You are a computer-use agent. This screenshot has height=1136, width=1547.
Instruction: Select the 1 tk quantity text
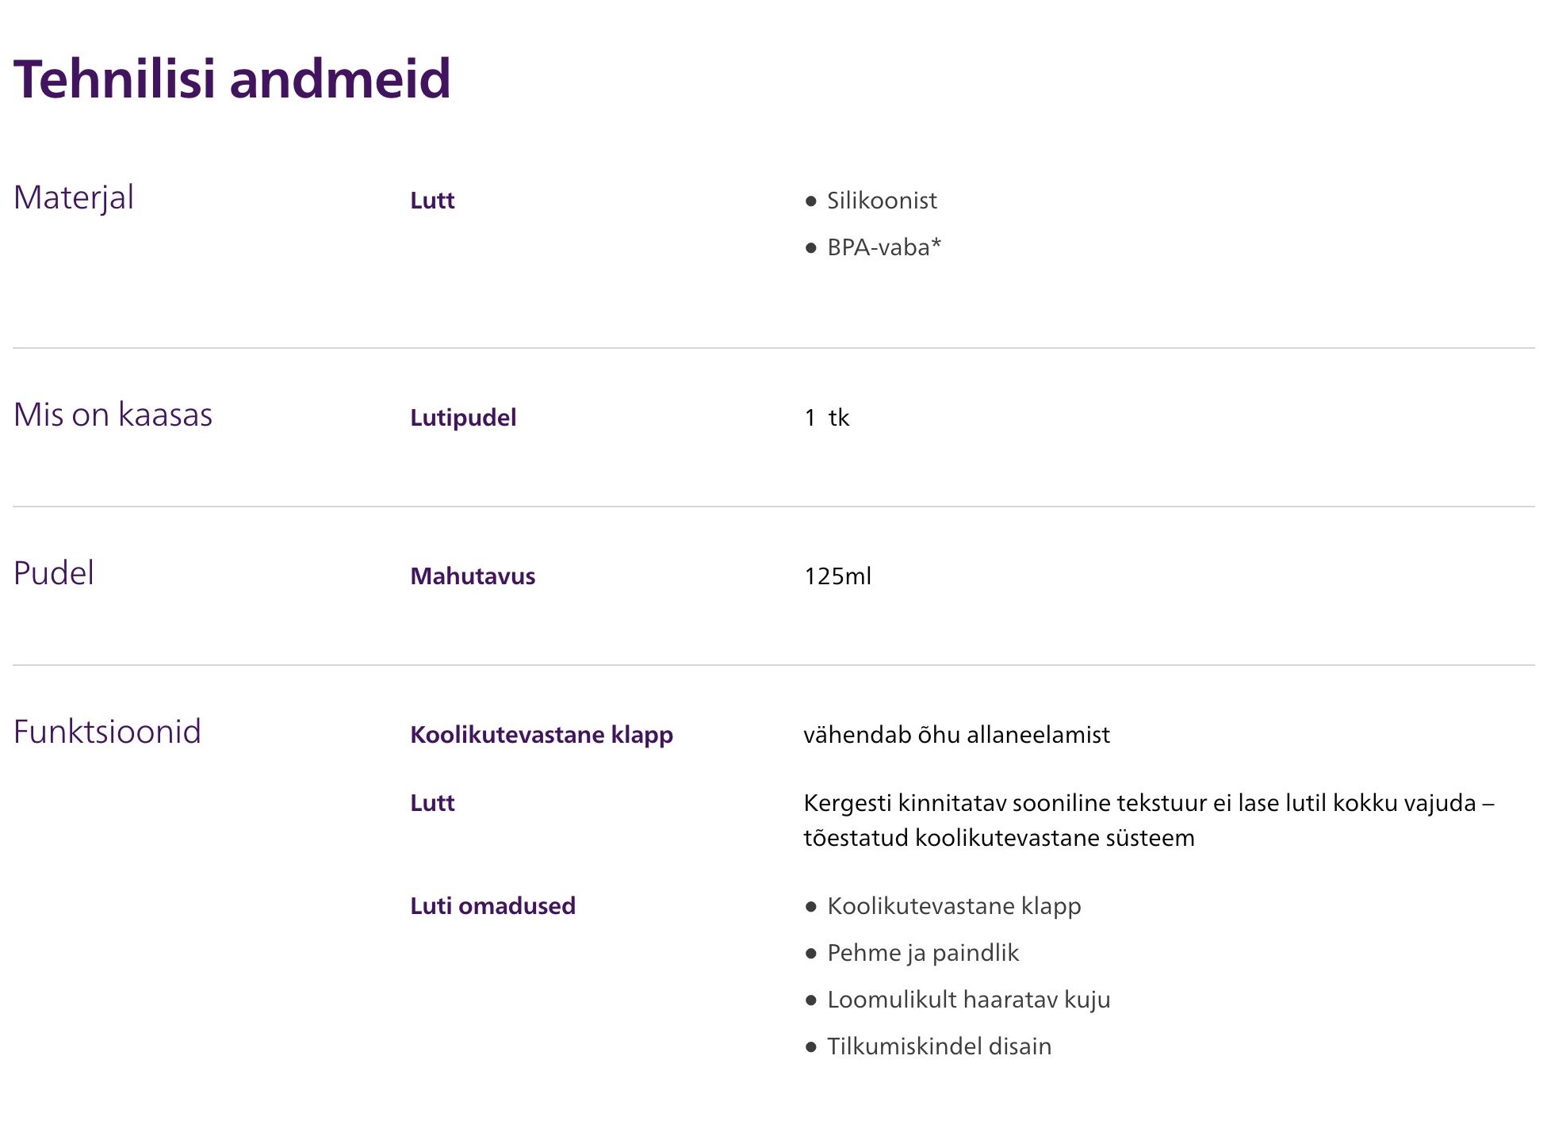coord(826,418)
